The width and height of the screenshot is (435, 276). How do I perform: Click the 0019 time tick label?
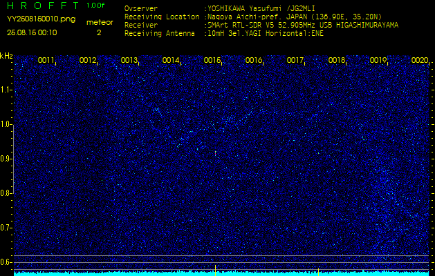pyautogui.click(x=378, y=60)
